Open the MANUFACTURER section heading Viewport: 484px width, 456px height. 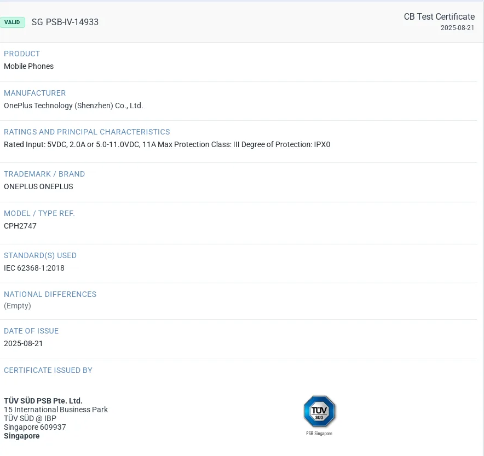[34, 93]
